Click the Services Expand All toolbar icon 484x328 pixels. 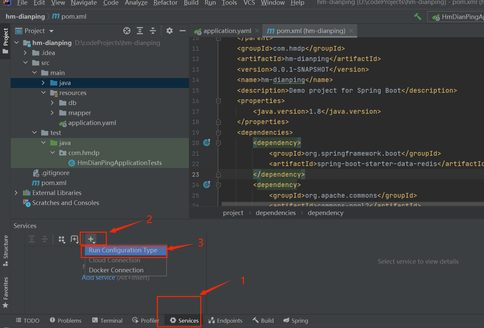(x=32, y=239)
